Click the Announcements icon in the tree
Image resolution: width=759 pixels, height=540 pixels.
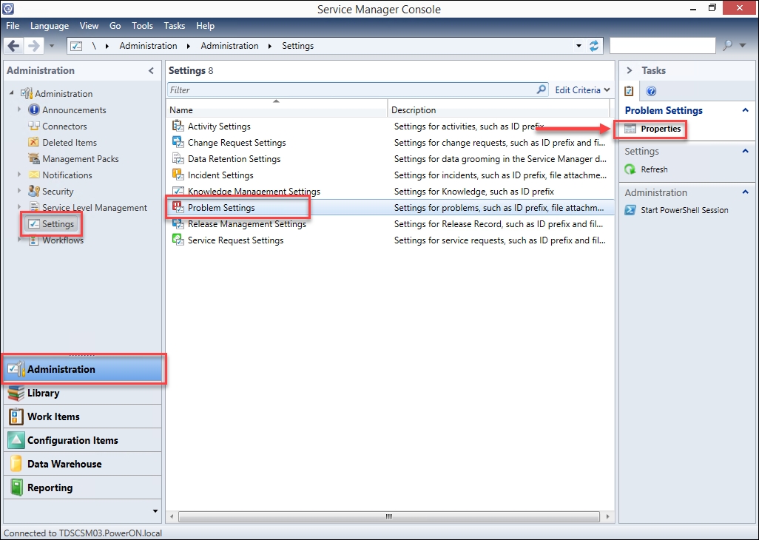click(x=34, y=109)
